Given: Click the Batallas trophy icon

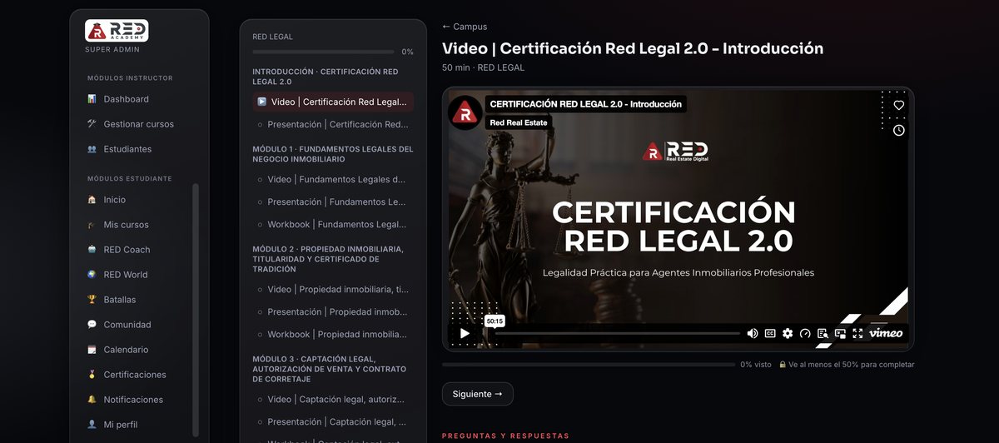Looking at the screenshot, I should [92, 300].
